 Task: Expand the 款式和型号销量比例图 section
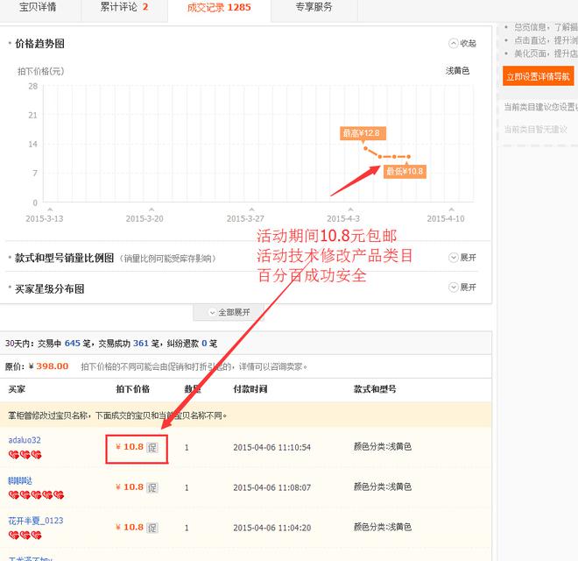(462, 258)
